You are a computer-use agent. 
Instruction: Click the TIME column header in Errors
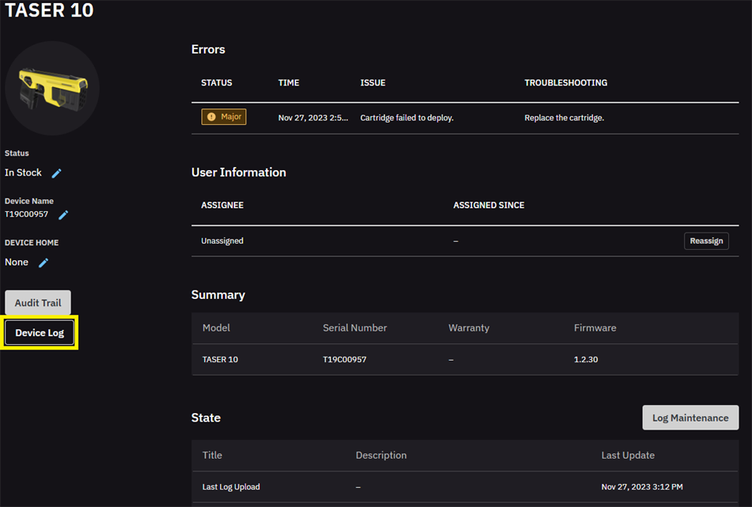pos(289,83)
